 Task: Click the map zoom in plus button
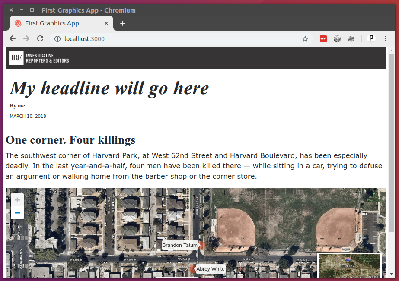pyautogui.click(x=17, y=200)
